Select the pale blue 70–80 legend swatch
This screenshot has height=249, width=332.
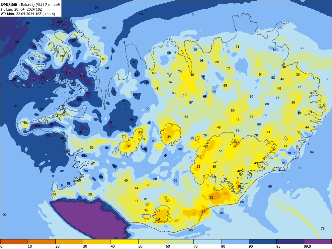pyautogui.click(x=207, y=242)
